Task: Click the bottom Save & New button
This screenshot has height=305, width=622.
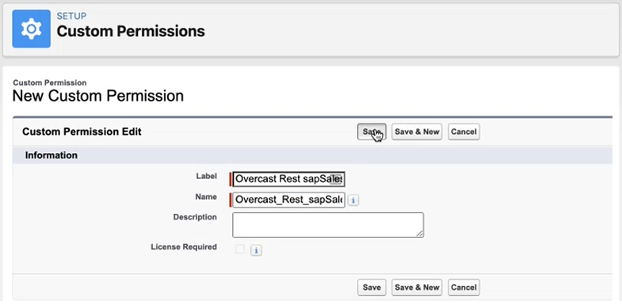Action: click(x=417, y=288)
